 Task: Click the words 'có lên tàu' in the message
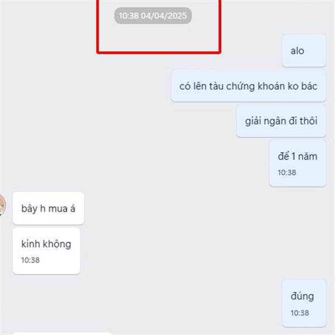(201, 86)
